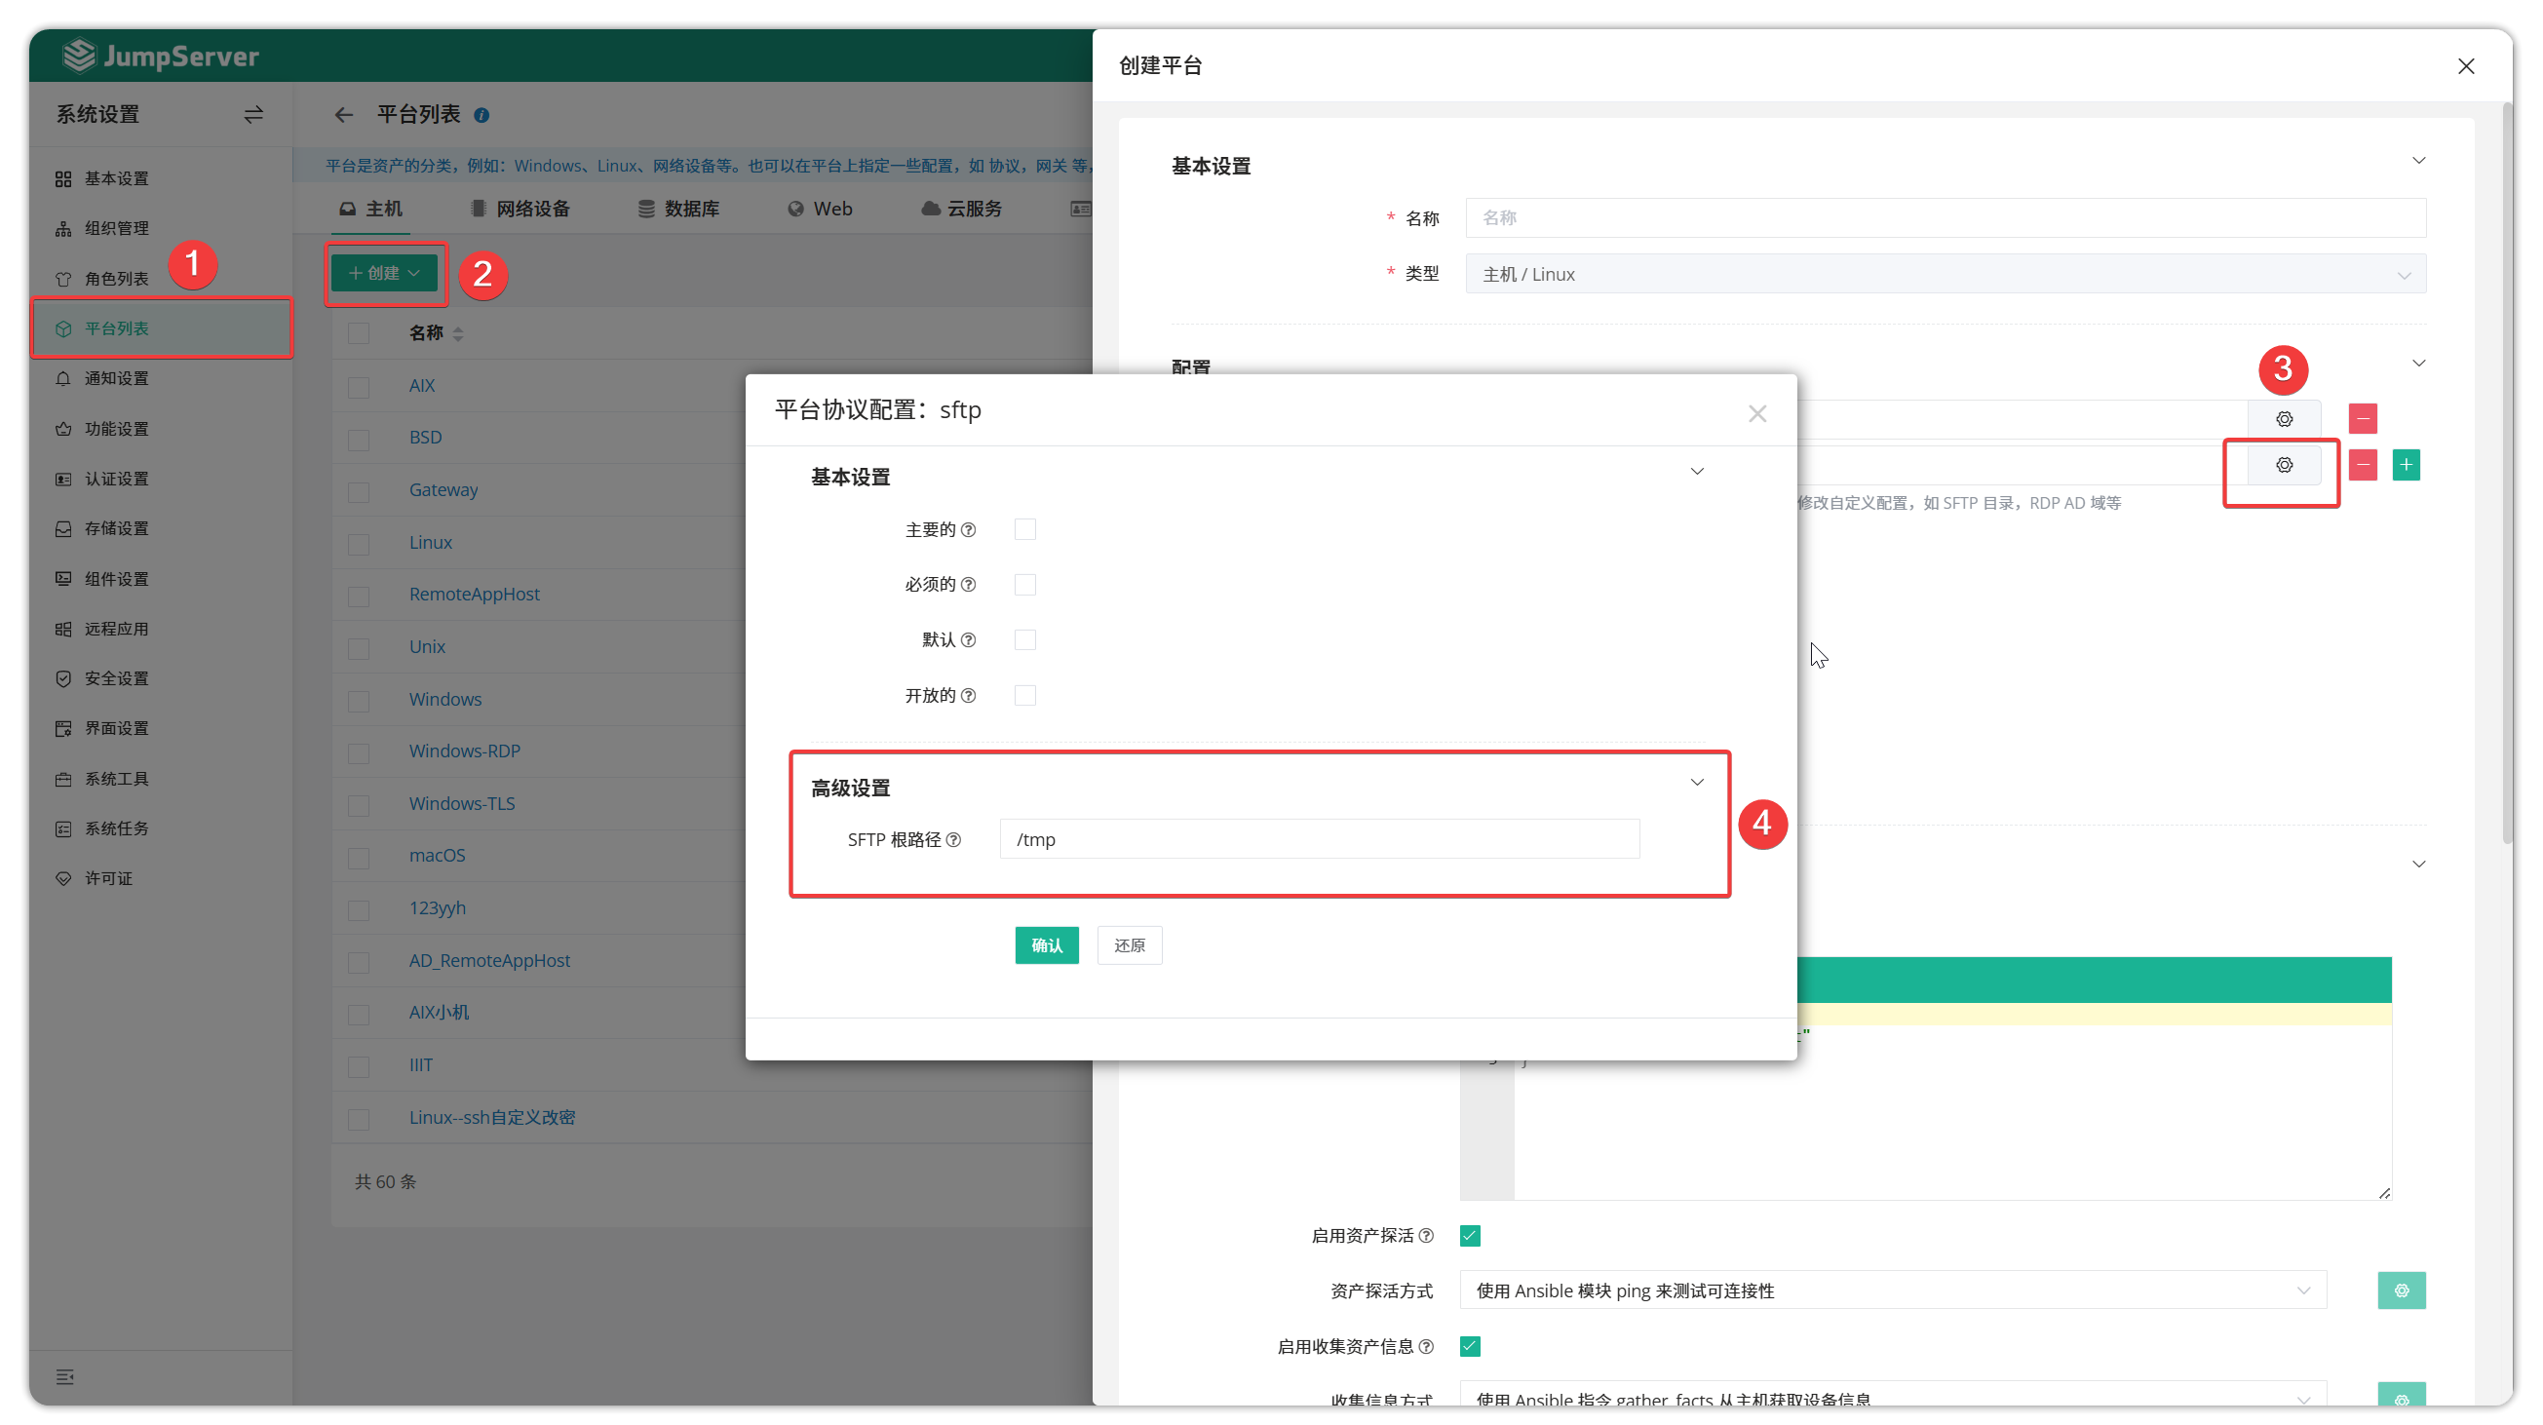Image resolution: width=2543 pixels, height=1425 pixels.
Task: Open the info tooltip icon next to 平台列表
Action: pos(481,114)
